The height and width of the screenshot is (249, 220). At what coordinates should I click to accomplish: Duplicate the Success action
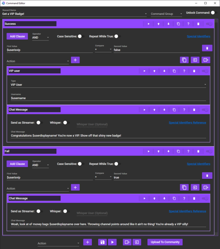point(178,24)
